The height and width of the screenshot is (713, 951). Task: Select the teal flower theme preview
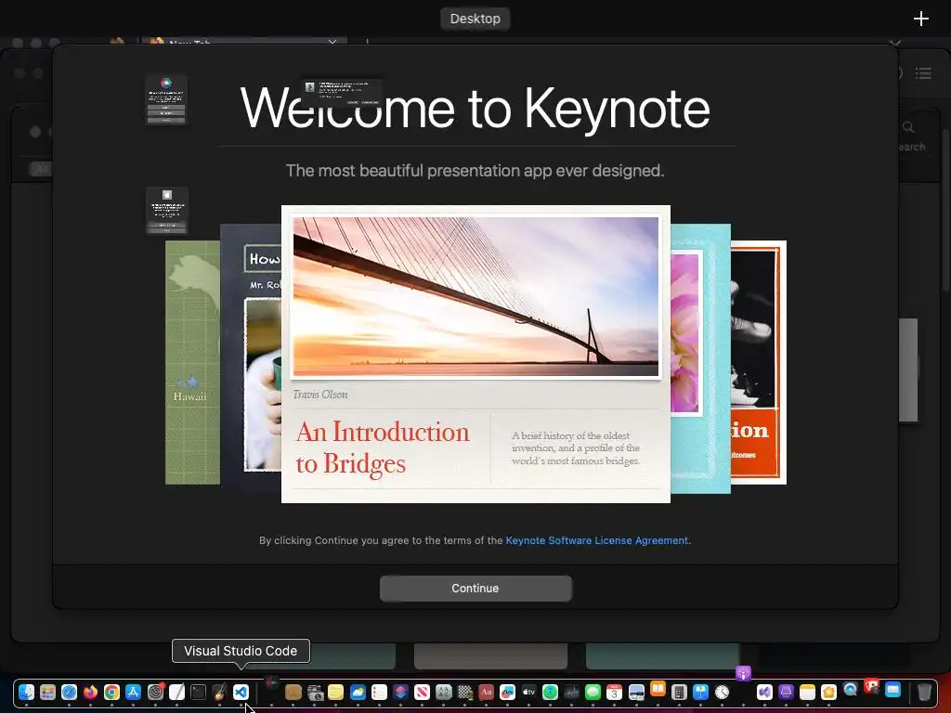point(700,357)
